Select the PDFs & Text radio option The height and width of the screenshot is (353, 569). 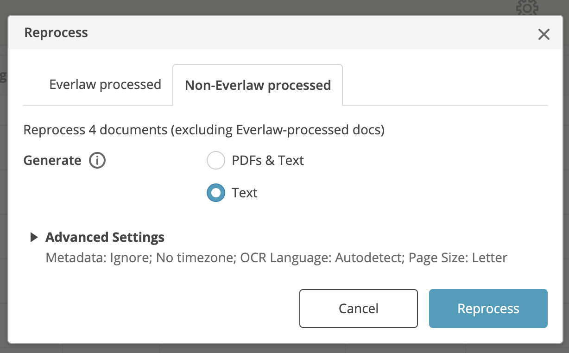pos(215,161)
